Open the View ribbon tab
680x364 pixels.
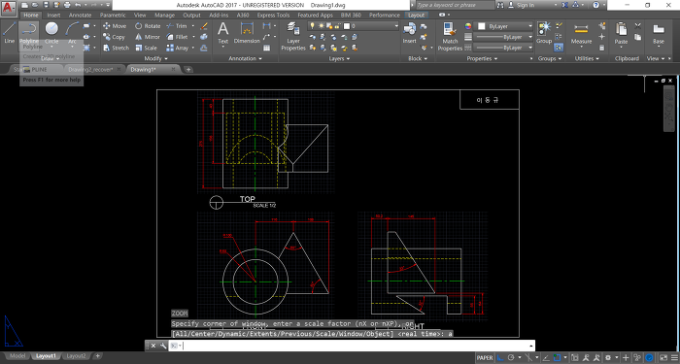(x=140, y=15)
